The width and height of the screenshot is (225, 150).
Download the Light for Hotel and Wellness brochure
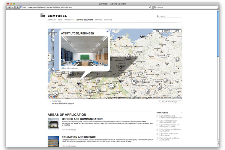click(170, 130)
